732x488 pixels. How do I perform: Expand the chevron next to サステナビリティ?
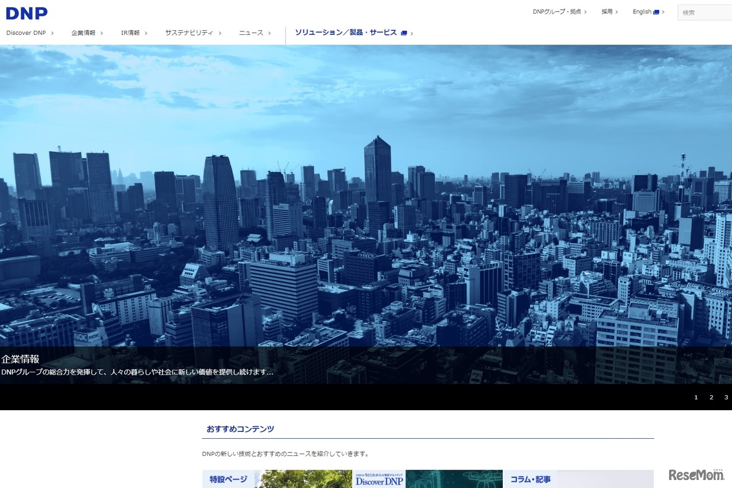220,33
